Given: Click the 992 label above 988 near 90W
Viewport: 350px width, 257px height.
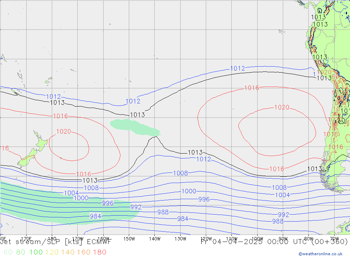Looking at the screenshot, I should coord(283,215).
